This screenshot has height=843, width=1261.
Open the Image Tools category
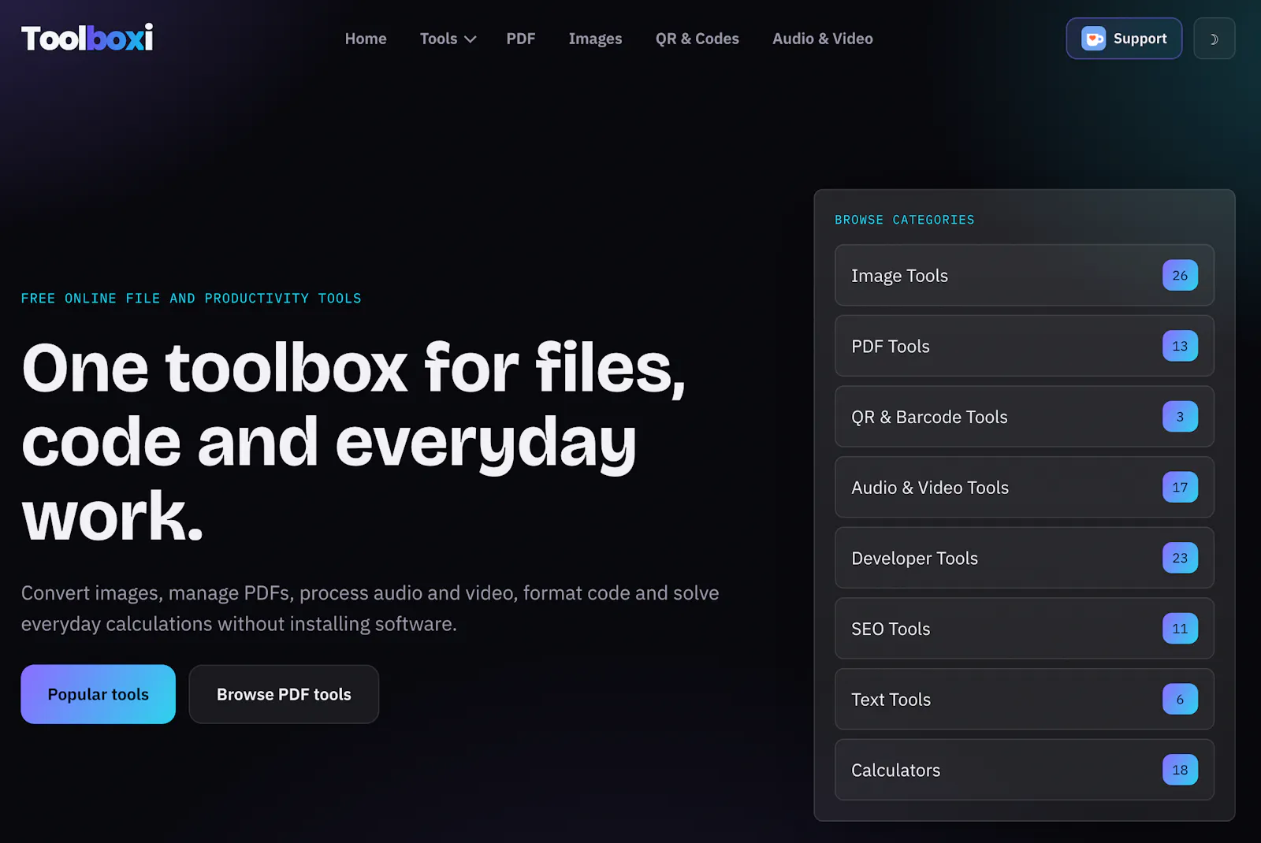coord(1025,275)
